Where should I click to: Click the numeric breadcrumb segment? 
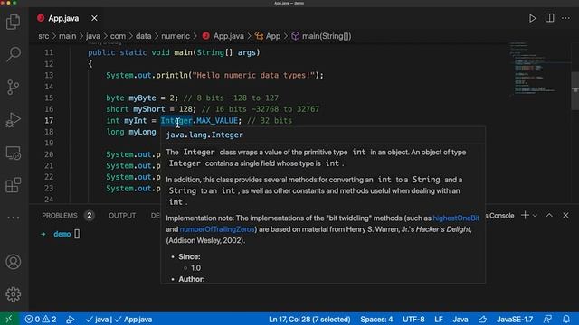(x=176, y=36)
